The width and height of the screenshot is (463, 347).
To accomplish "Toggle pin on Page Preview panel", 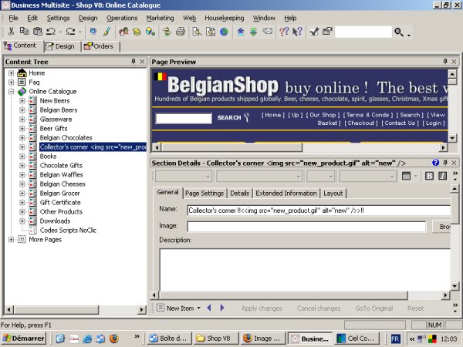I will [444, 61].
